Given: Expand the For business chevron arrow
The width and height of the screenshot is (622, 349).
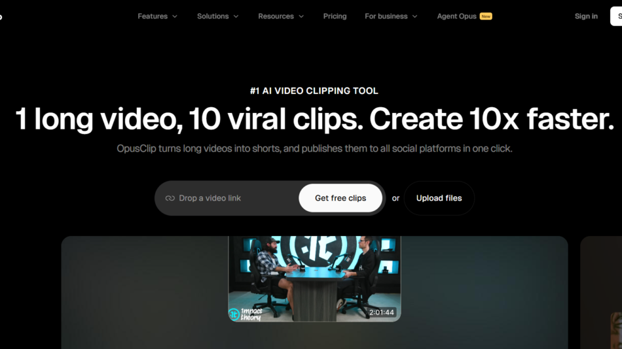Looking at the screenshot, I should (414, 16).
